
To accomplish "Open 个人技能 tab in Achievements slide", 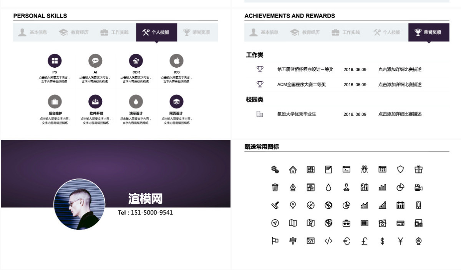I will pos(387,32).
